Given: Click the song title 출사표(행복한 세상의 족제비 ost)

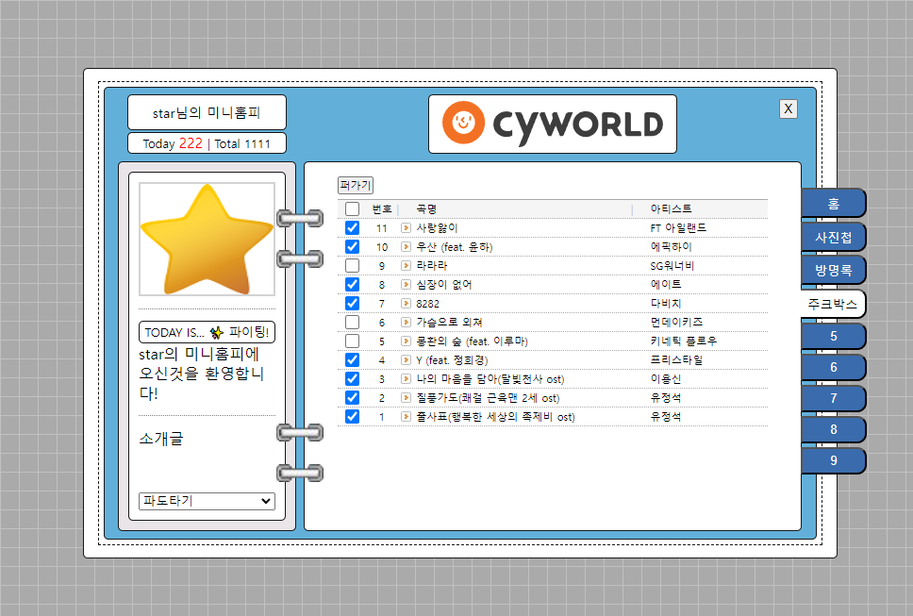Looking at the screenshot, I should 495,417.
